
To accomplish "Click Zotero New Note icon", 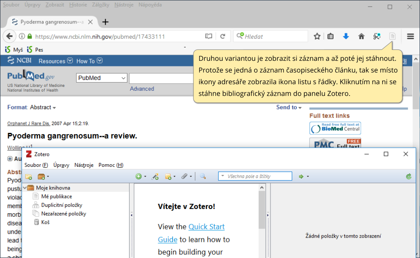I will [x=168, y=177].
